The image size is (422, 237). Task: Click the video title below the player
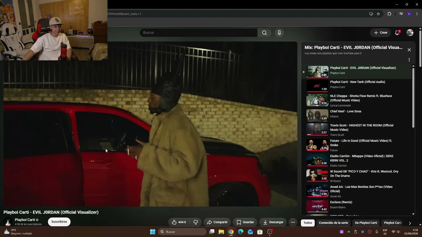51,212
